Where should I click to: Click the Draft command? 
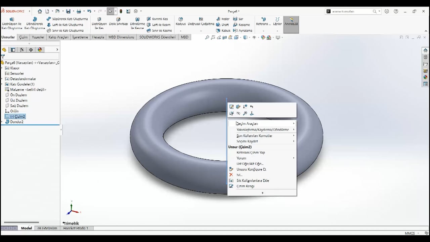pyautogui.click(x=223, y=25)
